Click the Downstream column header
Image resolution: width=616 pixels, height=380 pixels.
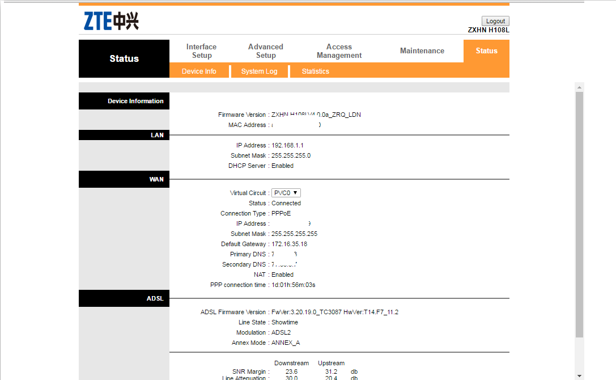(x=291, y=363)
